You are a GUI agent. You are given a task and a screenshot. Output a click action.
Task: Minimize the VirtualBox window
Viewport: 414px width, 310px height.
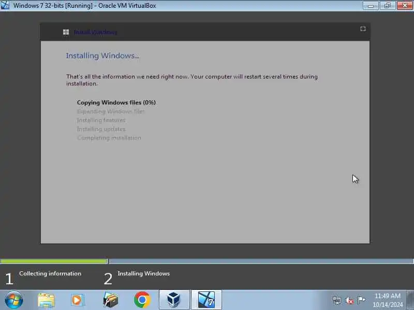tap(371, 6)
